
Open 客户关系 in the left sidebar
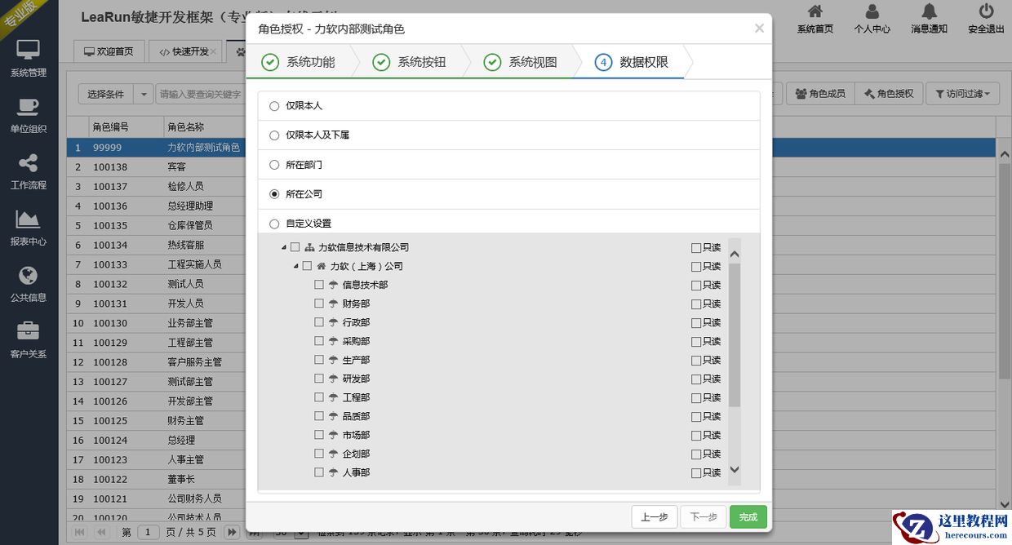[x=29, y=340]
